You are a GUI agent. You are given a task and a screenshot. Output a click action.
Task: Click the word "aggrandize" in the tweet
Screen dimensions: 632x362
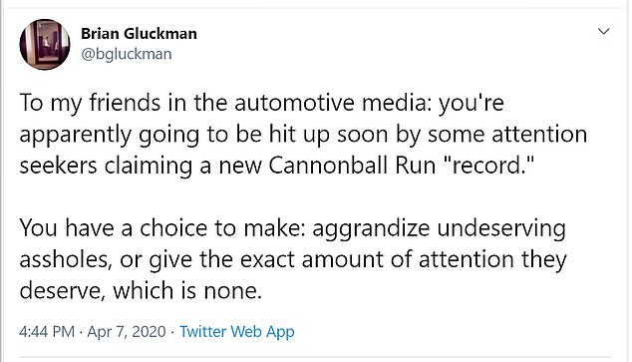(x=371, y=229)
